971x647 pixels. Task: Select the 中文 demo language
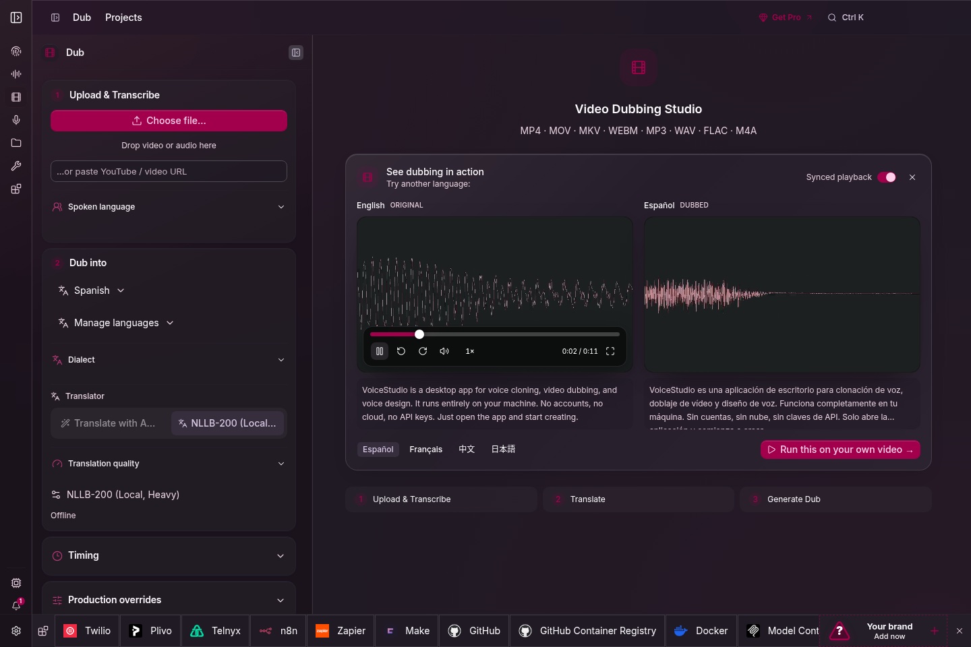(467, 450)
